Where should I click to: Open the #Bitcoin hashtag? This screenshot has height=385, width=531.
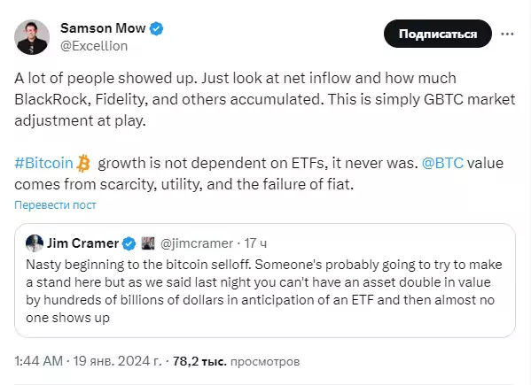pyautogui.click(x=43, y=163)
